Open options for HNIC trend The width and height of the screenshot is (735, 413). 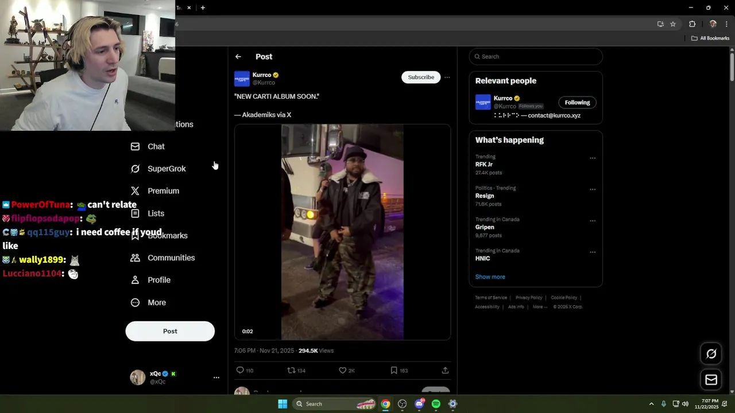tap(593, 252)
